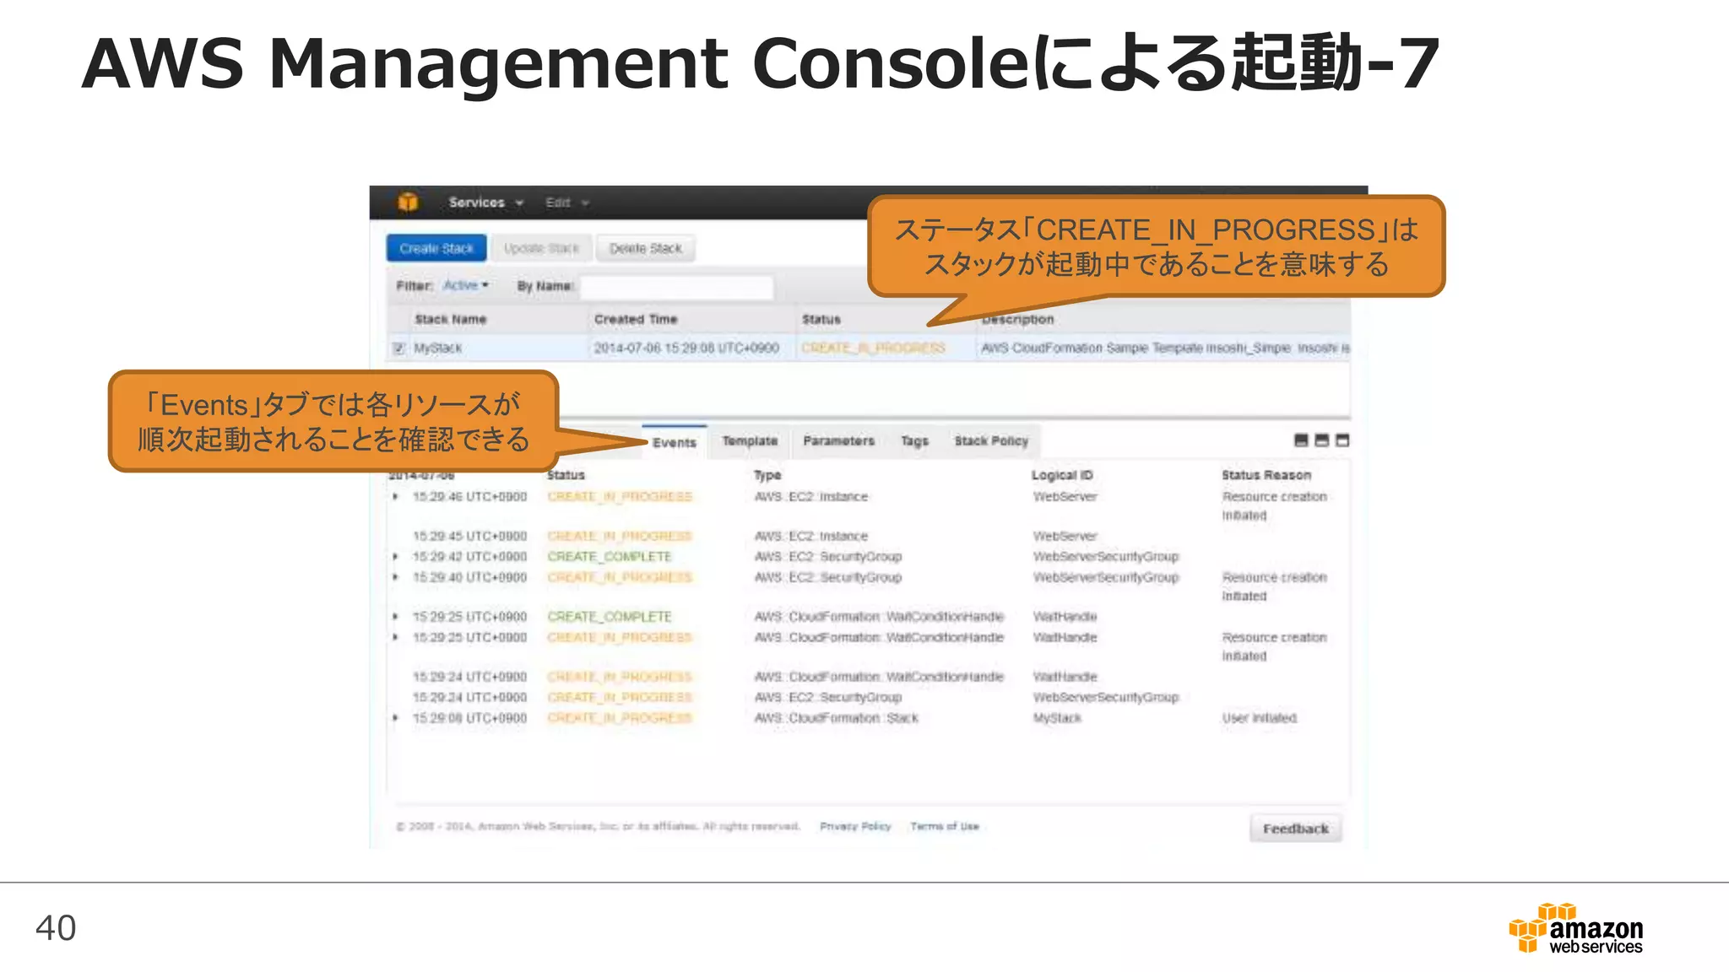Image resolution: width=1729 pixels, height=972 pixels.
Task: Focus the By Name filter field
Action: tap(676, 287)
